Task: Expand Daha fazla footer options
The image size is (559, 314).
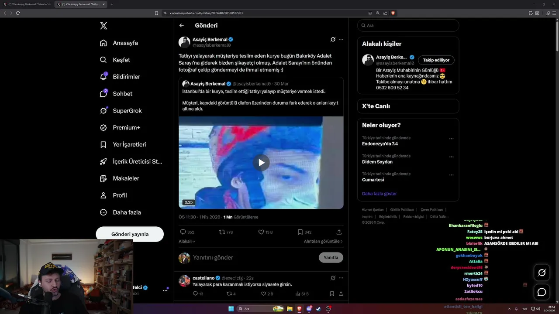Action: point(439,216)
